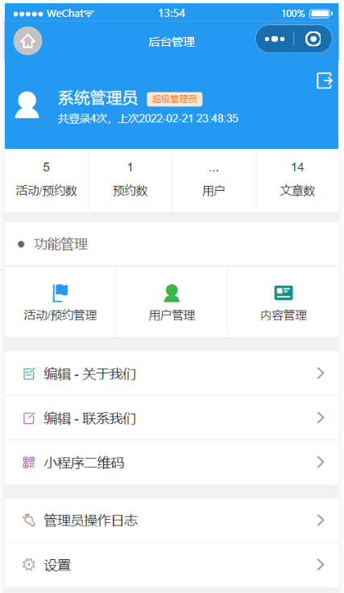Open 用户管理 green person icon
The image size is (344, 593).
click(x=172, y=293)
